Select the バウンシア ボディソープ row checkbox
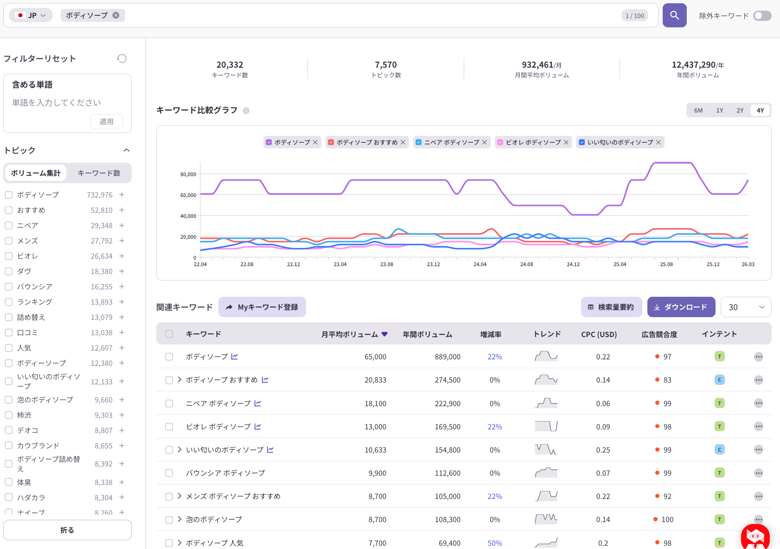 169,473
